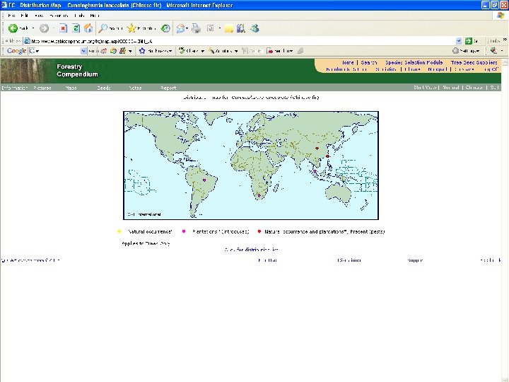Click the Edit page toolbar icon

tap(211, 28)
